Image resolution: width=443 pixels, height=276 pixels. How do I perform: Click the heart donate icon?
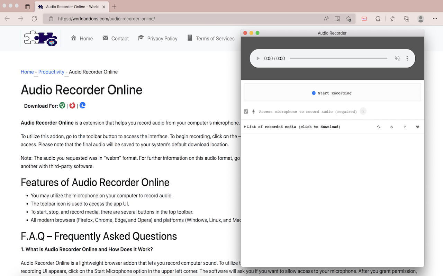(x=417, y=127)
